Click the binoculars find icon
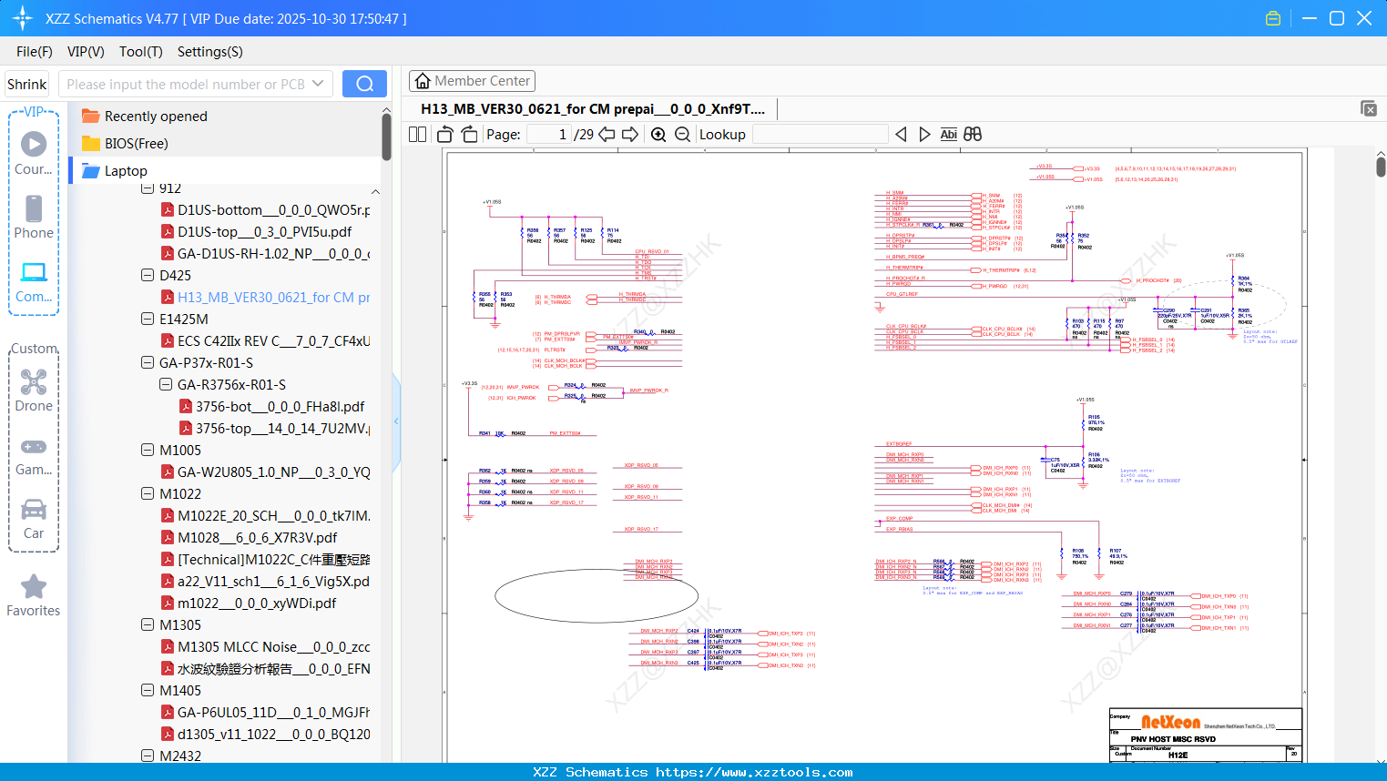Viewport: 1387px width, 781px height. 973,135
